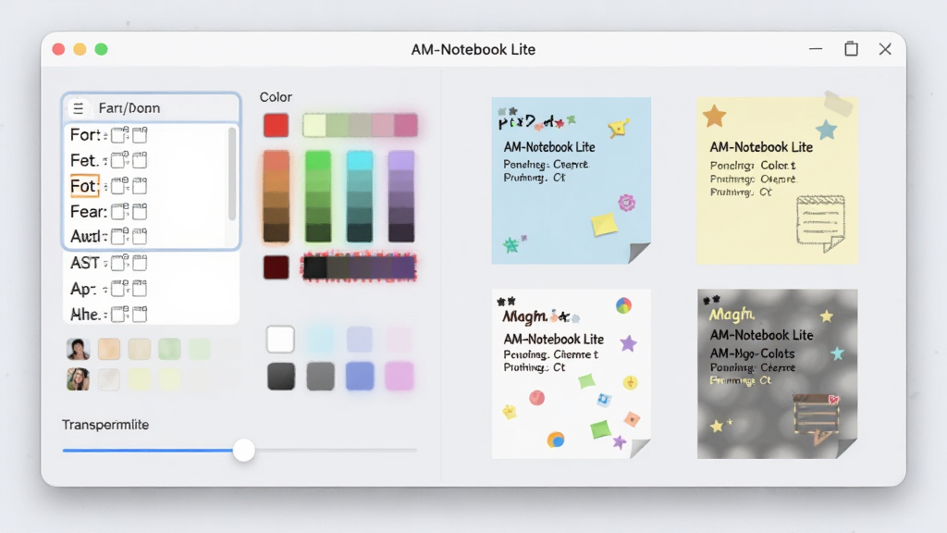Pick the cyan top of the teal column
Viewport: 947px width, 533px height.
(x=360, y=161)
